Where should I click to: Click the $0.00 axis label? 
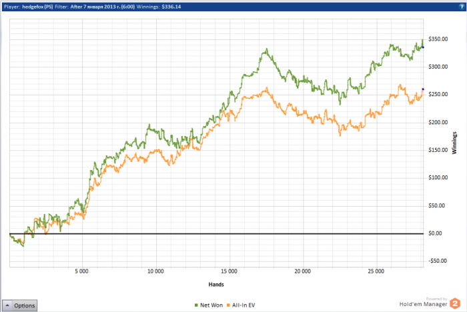[435, 233]
